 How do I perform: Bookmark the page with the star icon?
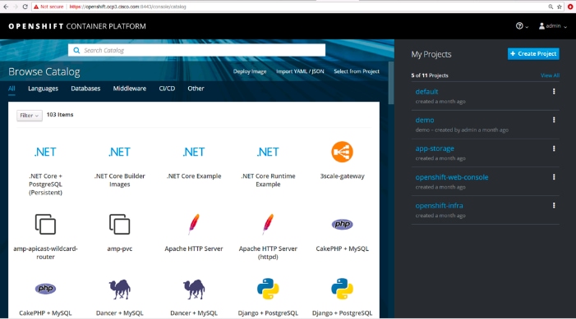pos(560,7)
